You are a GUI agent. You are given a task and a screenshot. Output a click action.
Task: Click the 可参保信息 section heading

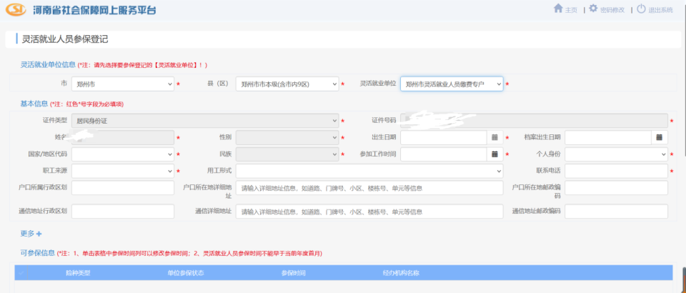click(38, 253)
